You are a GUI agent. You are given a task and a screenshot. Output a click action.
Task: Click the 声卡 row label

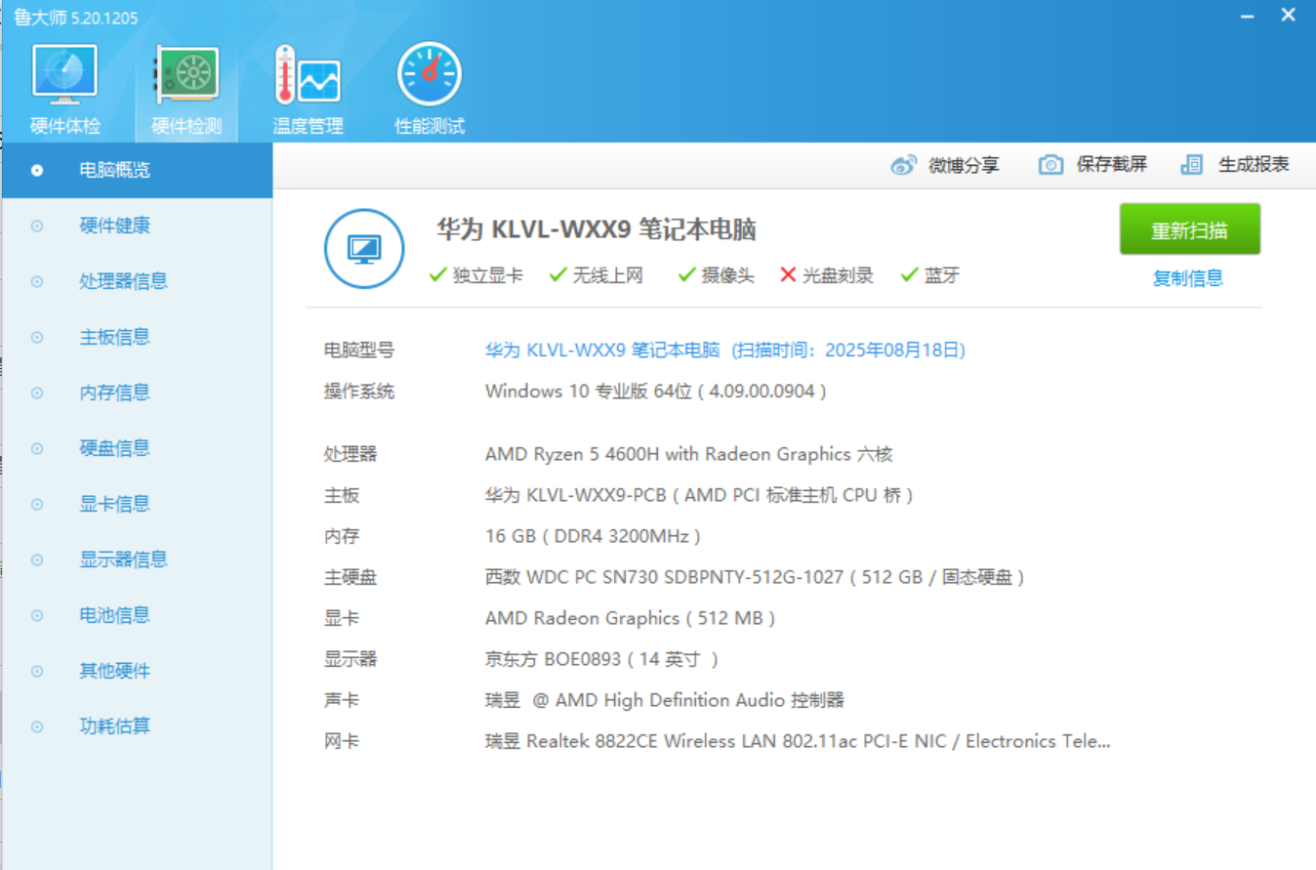[342, 700]
